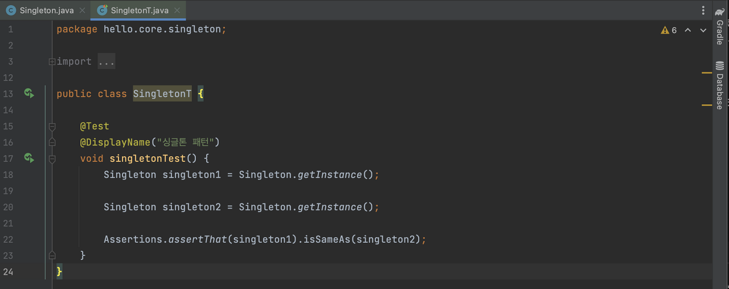The image size is (729, 289).
Task: Close the SingletonT.java tab
Action: click(x=178, y=10)
